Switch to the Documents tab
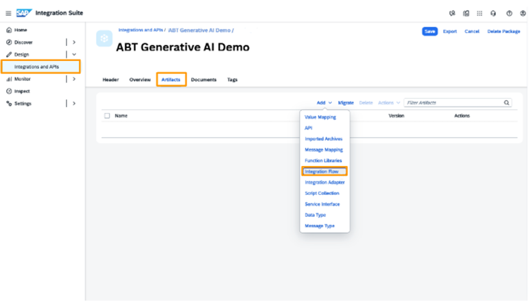 click(x=204, y=80)
